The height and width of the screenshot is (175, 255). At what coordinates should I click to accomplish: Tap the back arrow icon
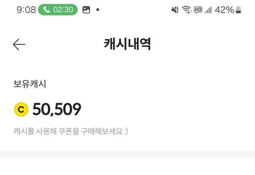coord(19,45)
